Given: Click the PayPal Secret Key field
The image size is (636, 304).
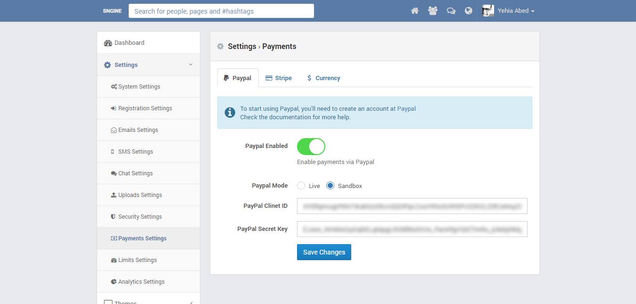Looking at the screenshot, I should click(412, 229).
